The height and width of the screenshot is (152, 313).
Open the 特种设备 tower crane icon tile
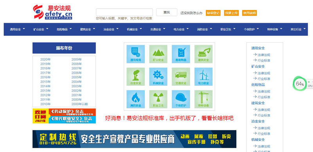click(x=203, y=99)
